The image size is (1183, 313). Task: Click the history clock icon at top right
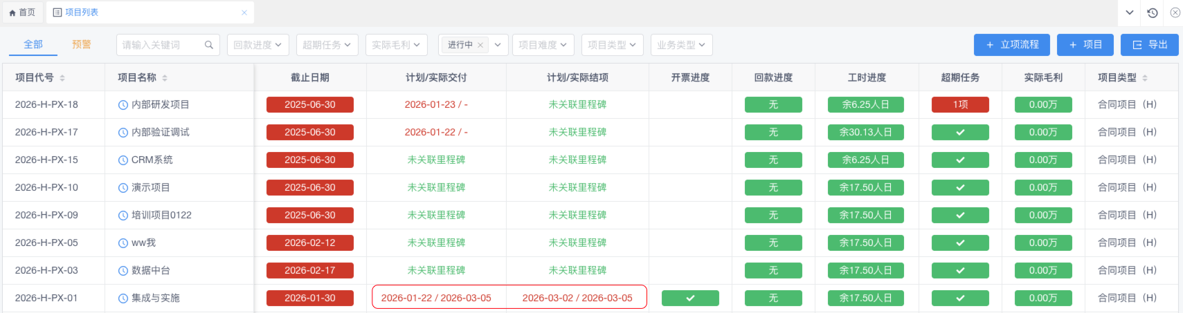(1153, 12)
